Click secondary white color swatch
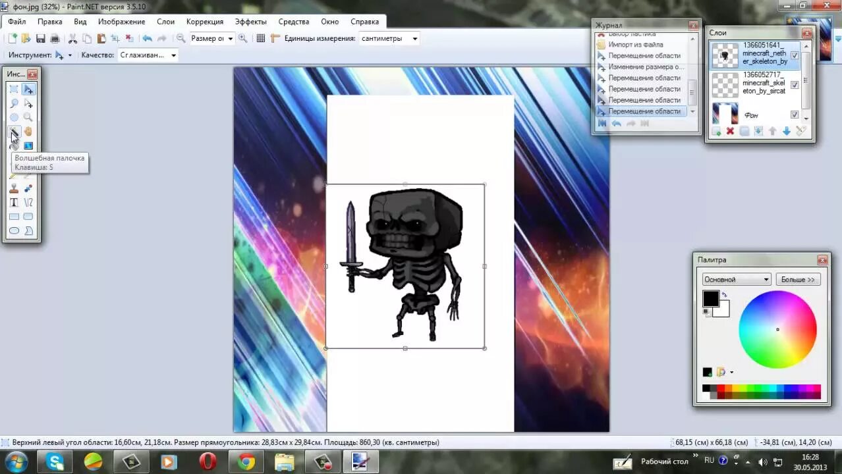Screen dimensions: 842x474 (x=723, y=311)
